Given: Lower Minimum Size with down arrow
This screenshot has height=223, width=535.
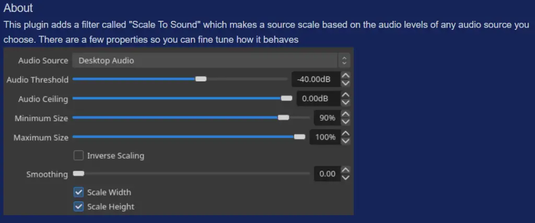Looking at the screenshot, I should click(x=346, y=122).
